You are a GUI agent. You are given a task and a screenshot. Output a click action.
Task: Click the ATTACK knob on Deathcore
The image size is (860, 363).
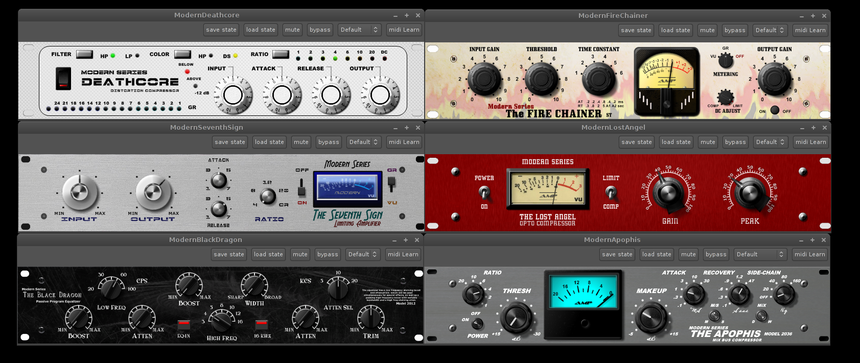click(282, 95)
